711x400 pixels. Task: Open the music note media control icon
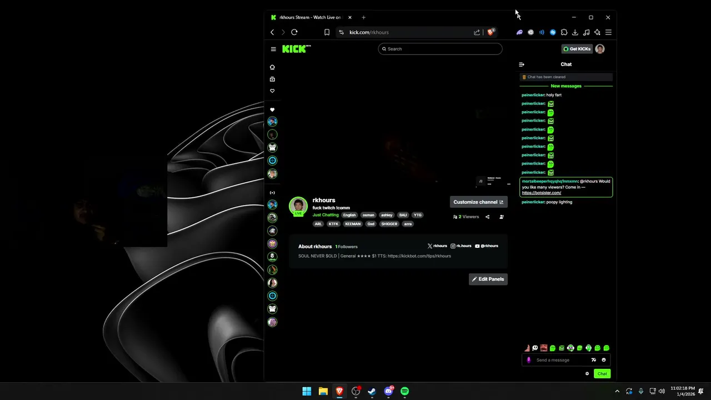point(586,32)
